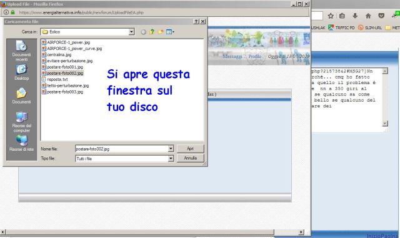Screen dimensions: 400x238
Task: Click the help question mark button in dialog
Action: (x=196, y=22)
